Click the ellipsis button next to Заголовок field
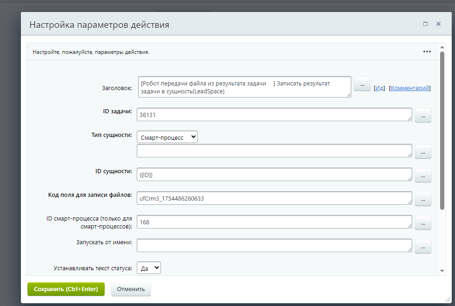 click(x=362, y=84)
